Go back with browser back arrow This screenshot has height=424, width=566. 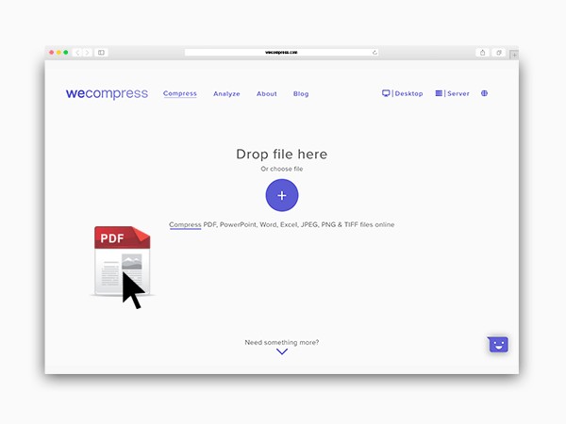coord(77,53)
